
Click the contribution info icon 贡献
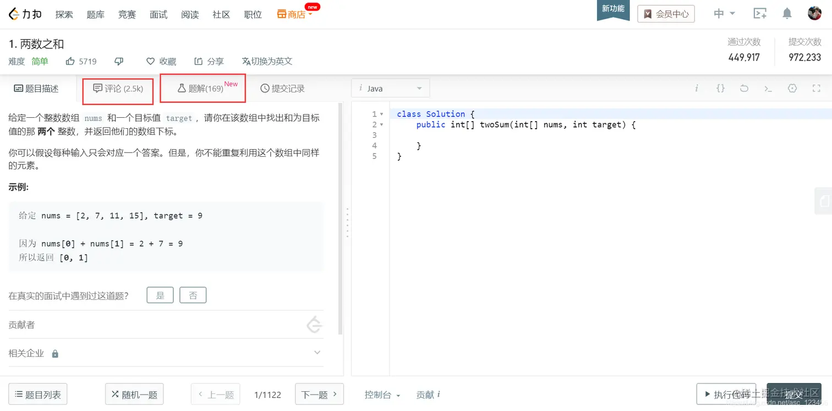[438, 394]
